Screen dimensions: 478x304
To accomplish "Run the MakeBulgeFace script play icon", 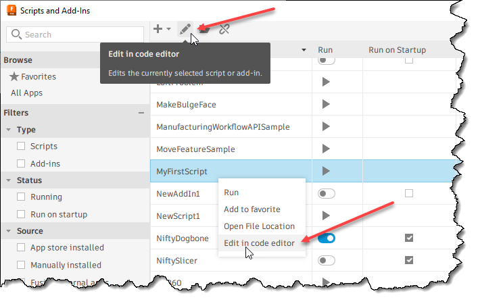I will pyautogui.click(x=326, y=104).
